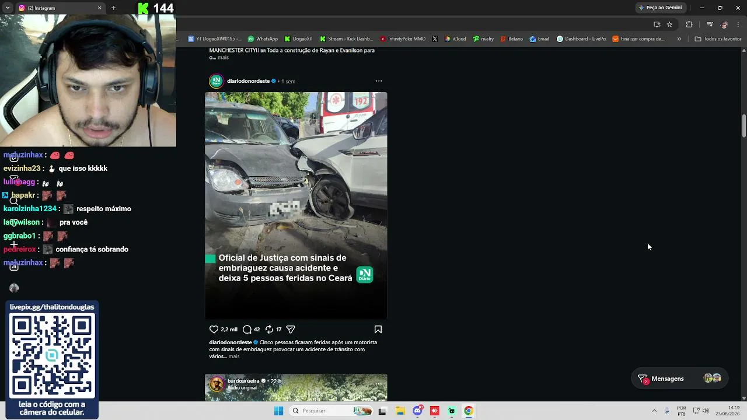This screenshot has height=420, width=747.
Task: Open the iCloud bookmark
Action: (455, 39)
